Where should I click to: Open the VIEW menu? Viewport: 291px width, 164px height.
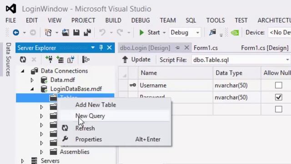(x=55, y=20)
